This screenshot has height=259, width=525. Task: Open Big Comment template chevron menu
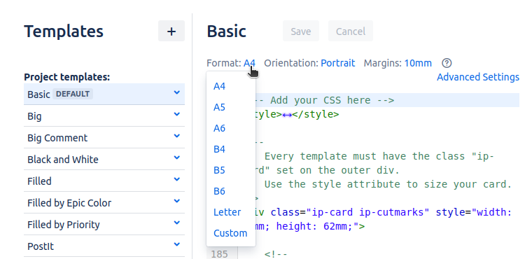pyautogui.click(x=177, y=136)
